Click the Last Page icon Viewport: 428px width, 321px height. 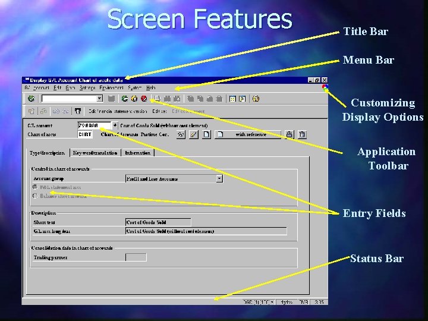click(219, 99)
